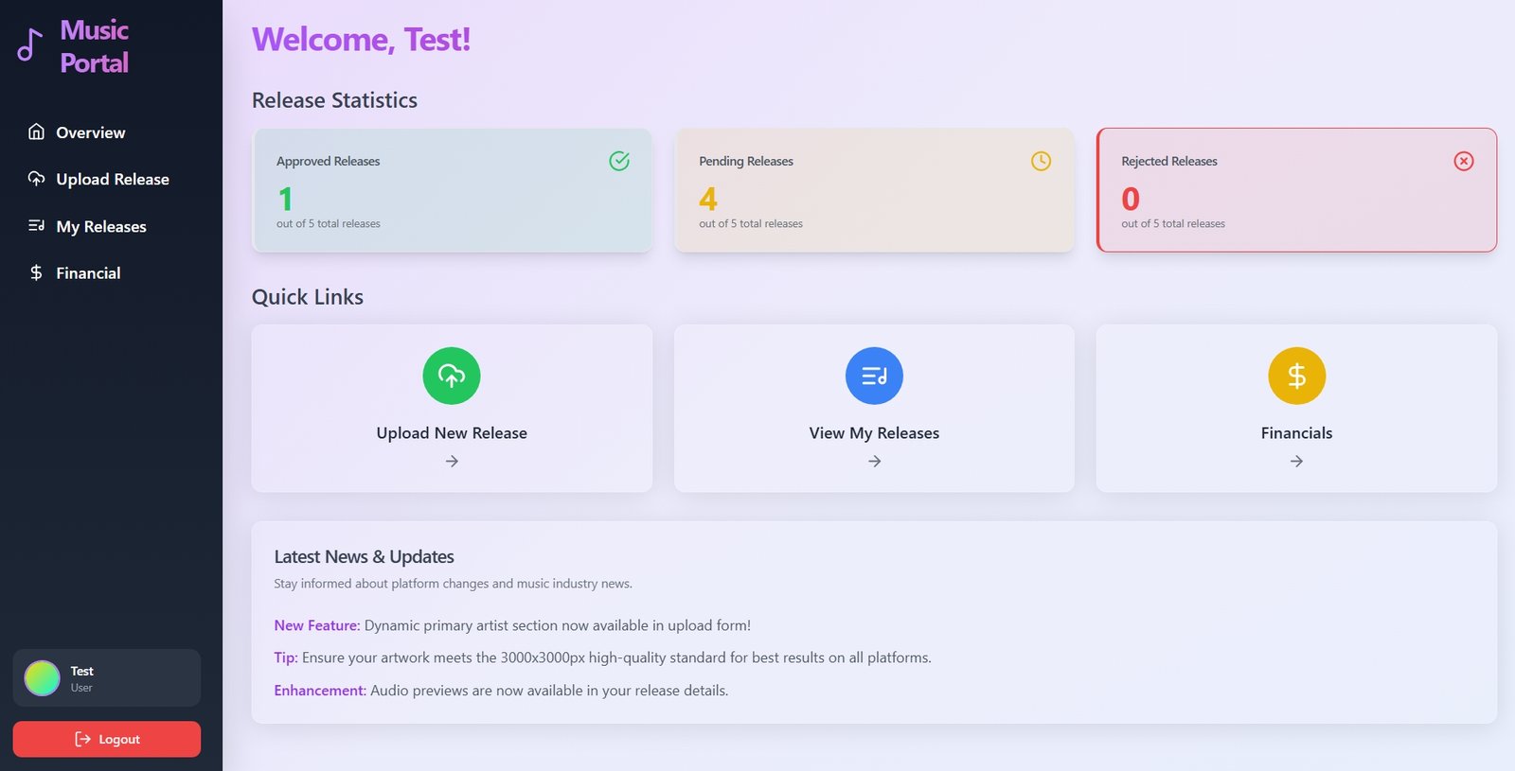Screen dimensions: 1515x771
Task: Click the blue music list icon
Action: (874, 376)
